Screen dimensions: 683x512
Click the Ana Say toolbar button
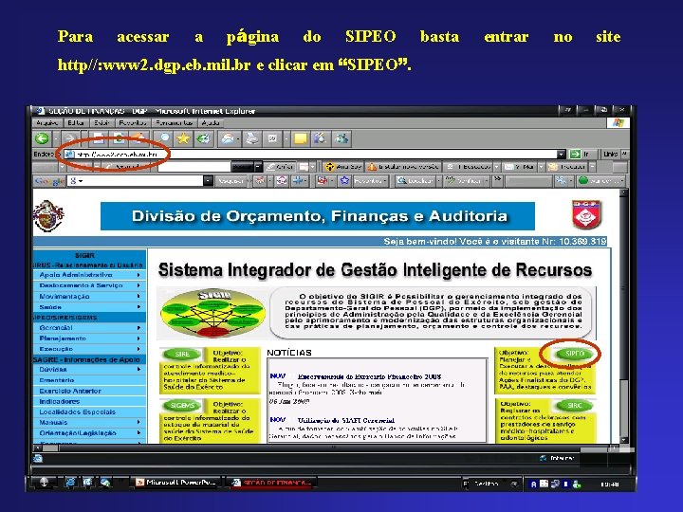click(x=343, y=167)
